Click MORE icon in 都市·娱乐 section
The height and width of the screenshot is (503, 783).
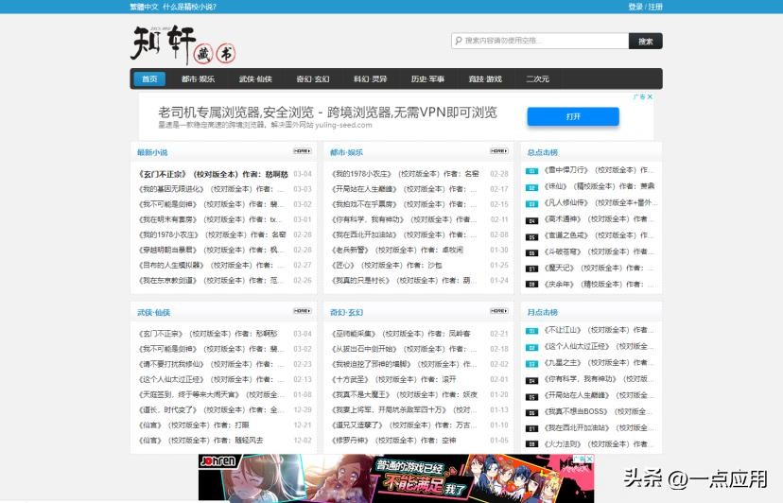click(498, 151)
